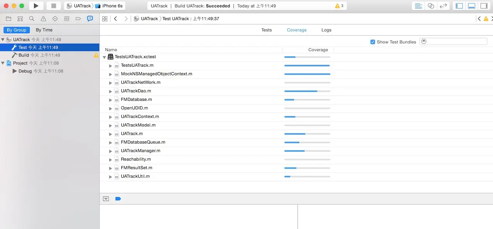Click the FMDatabaseQueue.m coverage bar
Image resolution: width=493 pixels, height=229 pixels.
pyautogui.click(x=307, y=142)
